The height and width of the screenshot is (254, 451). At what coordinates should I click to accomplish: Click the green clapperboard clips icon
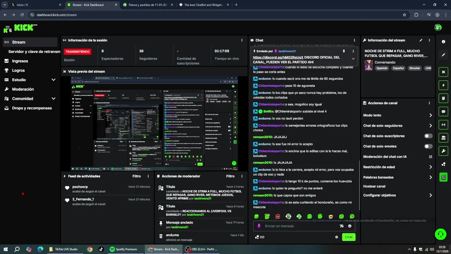point(443,177)
